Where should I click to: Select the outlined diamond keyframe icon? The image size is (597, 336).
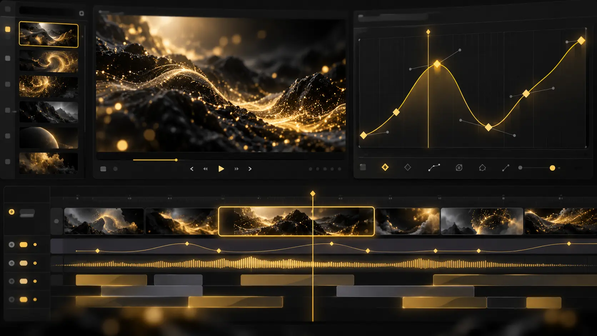pyautogui.click(x=407, y=167)
